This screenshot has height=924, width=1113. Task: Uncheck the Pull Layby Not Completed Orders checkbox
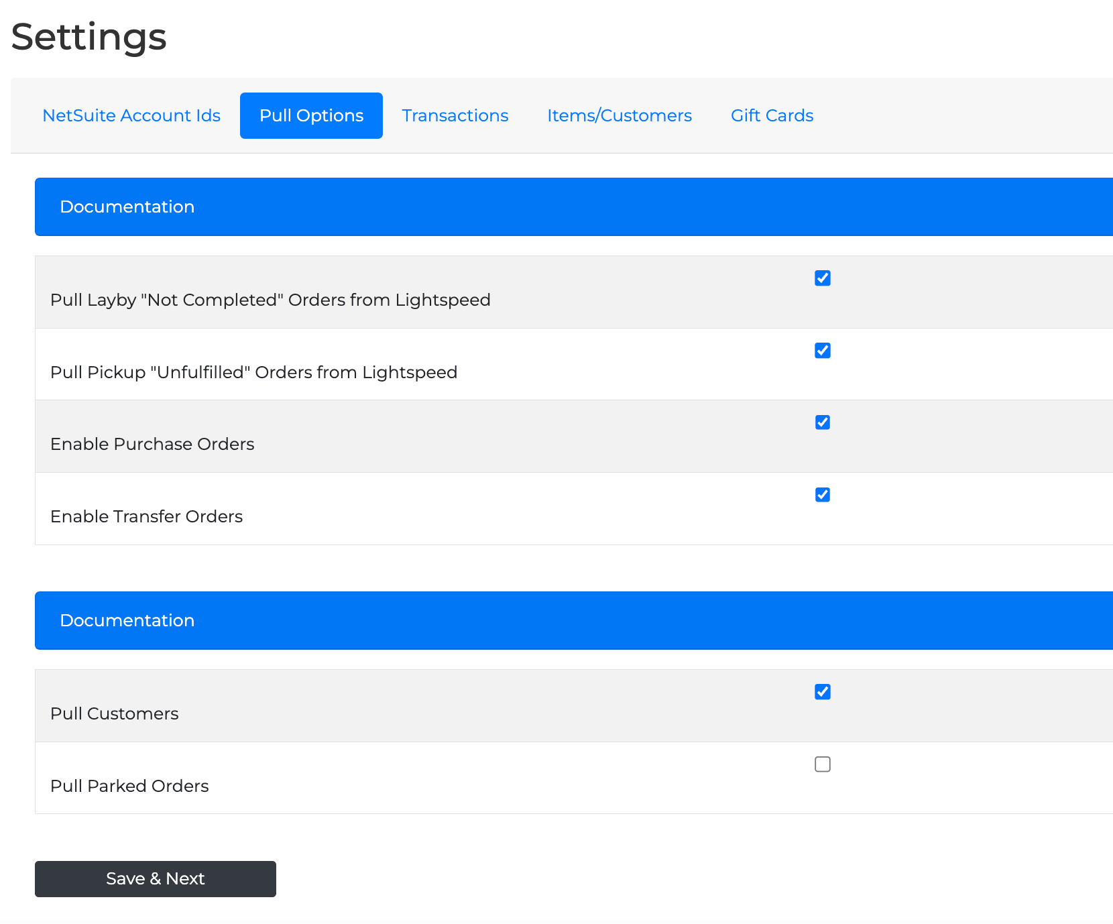(822, 278)
